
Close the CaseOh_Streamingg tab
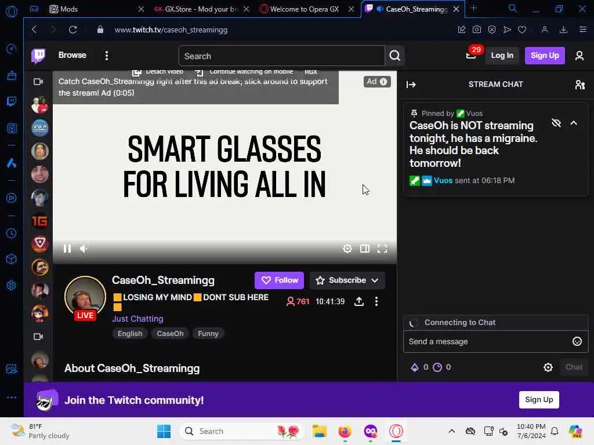pyautogui.click(x=457, y=9)
